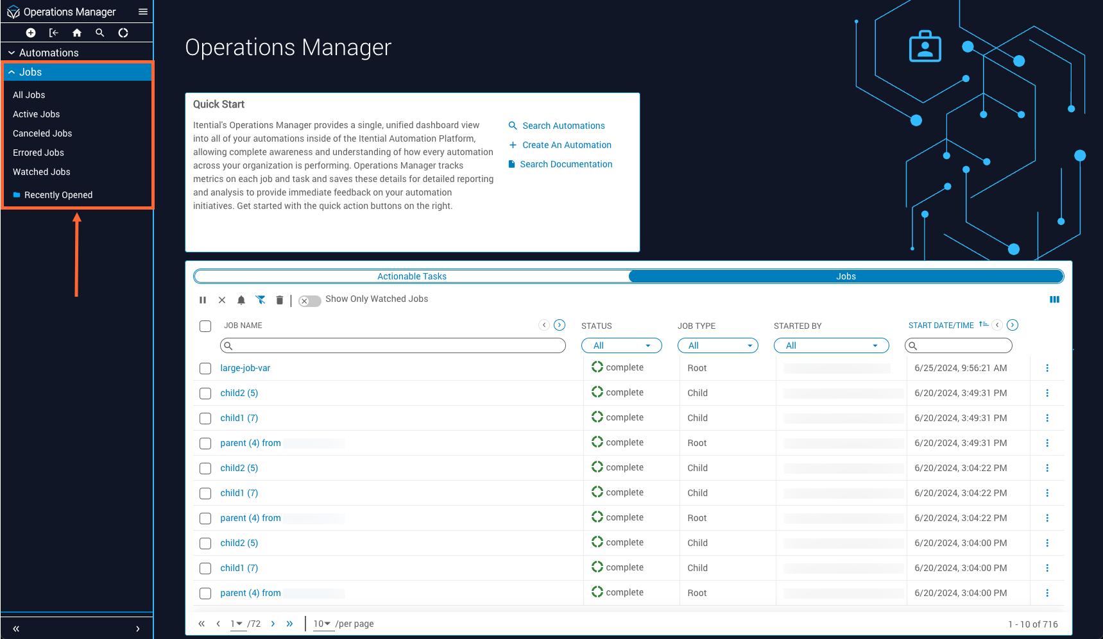Open the column chooser icon above the table

1054,299
